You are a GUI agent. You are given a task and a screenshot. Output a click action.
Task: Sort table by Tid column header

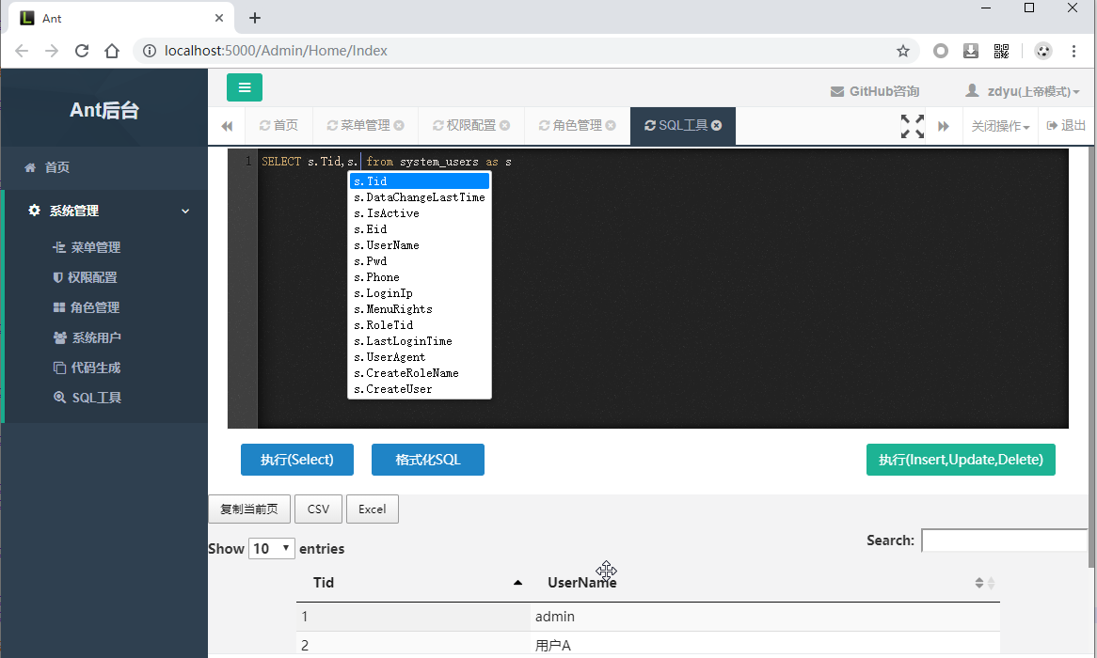tap(413, 583)
